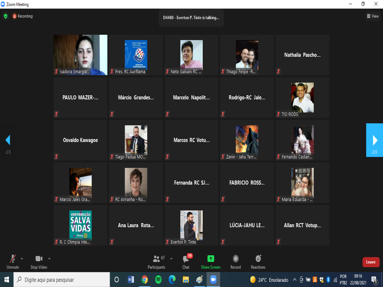Click the green Share Screen icon
383x287 pixels.
211,259
